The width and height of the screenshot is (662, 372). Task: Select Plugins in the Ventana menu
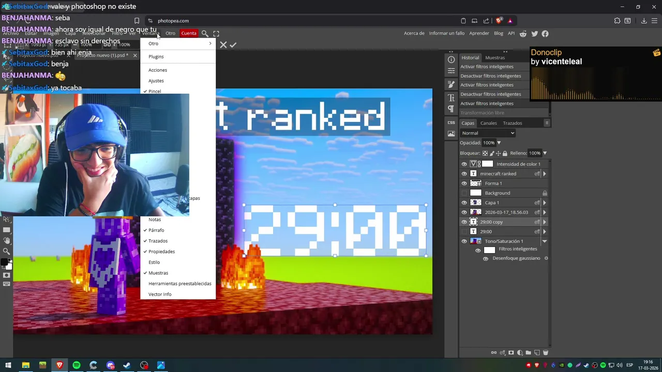(x=178, y=57)
